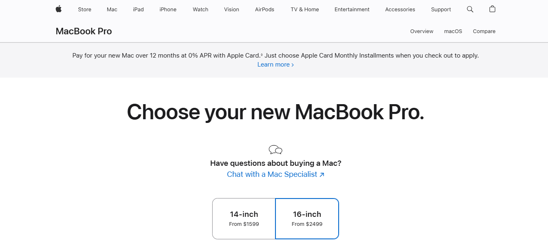Screen dimensions: 548x243
Task: Click the chat bubbles icon above the question text
Action: pos(275,149)
